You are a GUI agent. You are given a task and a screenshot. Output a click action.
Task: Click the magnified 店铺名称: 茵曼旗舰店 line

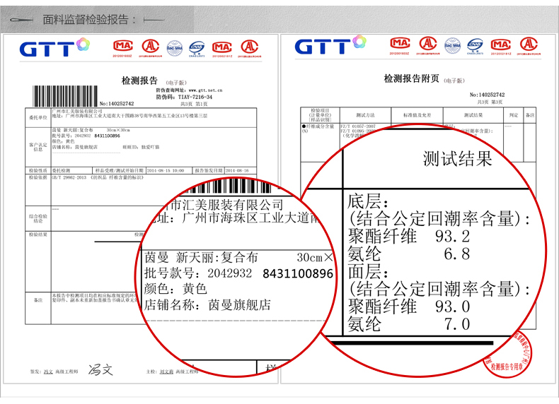(207, 304)
